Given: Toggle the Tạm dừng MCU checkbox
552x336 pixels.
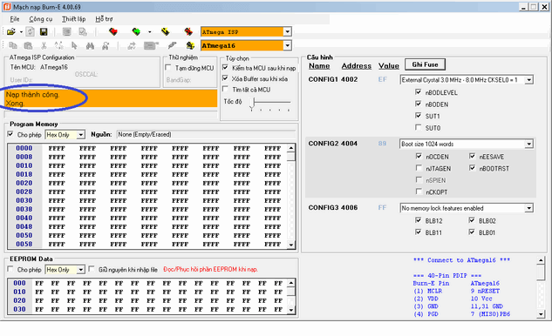Looking at the screenshot, I should tap(168, 68).
